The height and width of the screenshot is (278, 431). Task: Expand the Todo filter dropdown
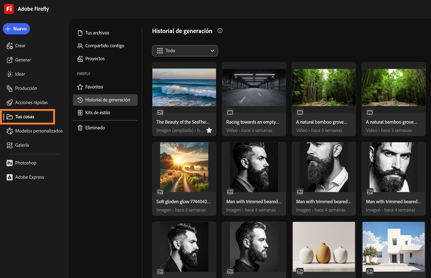tap(185, 51)
